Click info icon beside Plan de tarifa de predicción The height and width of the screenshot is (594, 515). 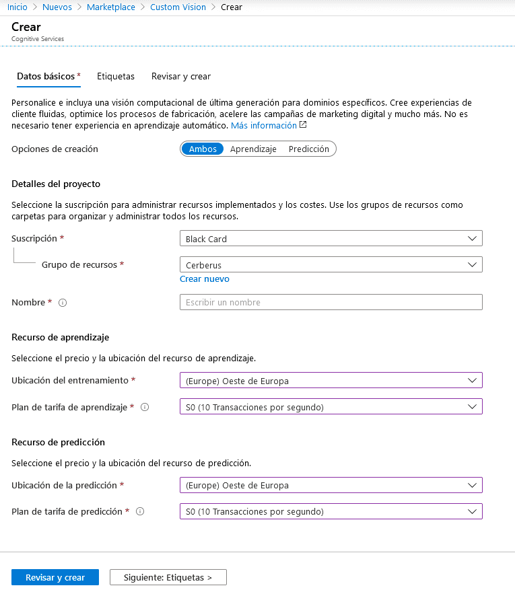140,511
